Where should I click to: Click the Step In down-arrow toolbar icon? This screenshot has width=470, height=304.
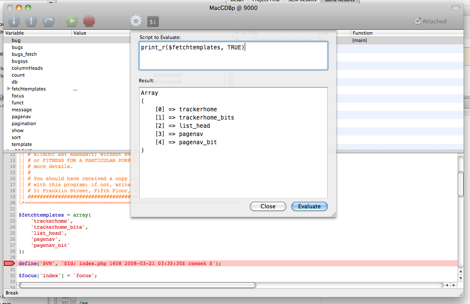[x=14, y=21]
